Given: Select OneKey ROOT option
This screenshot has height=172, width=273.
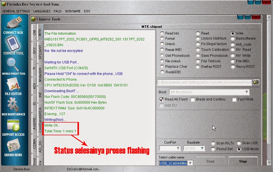Looking at the screenshot, I should coord(198,67).
